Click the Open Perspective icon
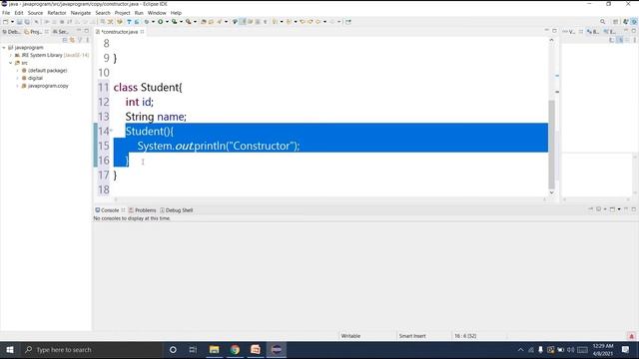Viewport: 639px width, 359px height. tap(615, 22)
